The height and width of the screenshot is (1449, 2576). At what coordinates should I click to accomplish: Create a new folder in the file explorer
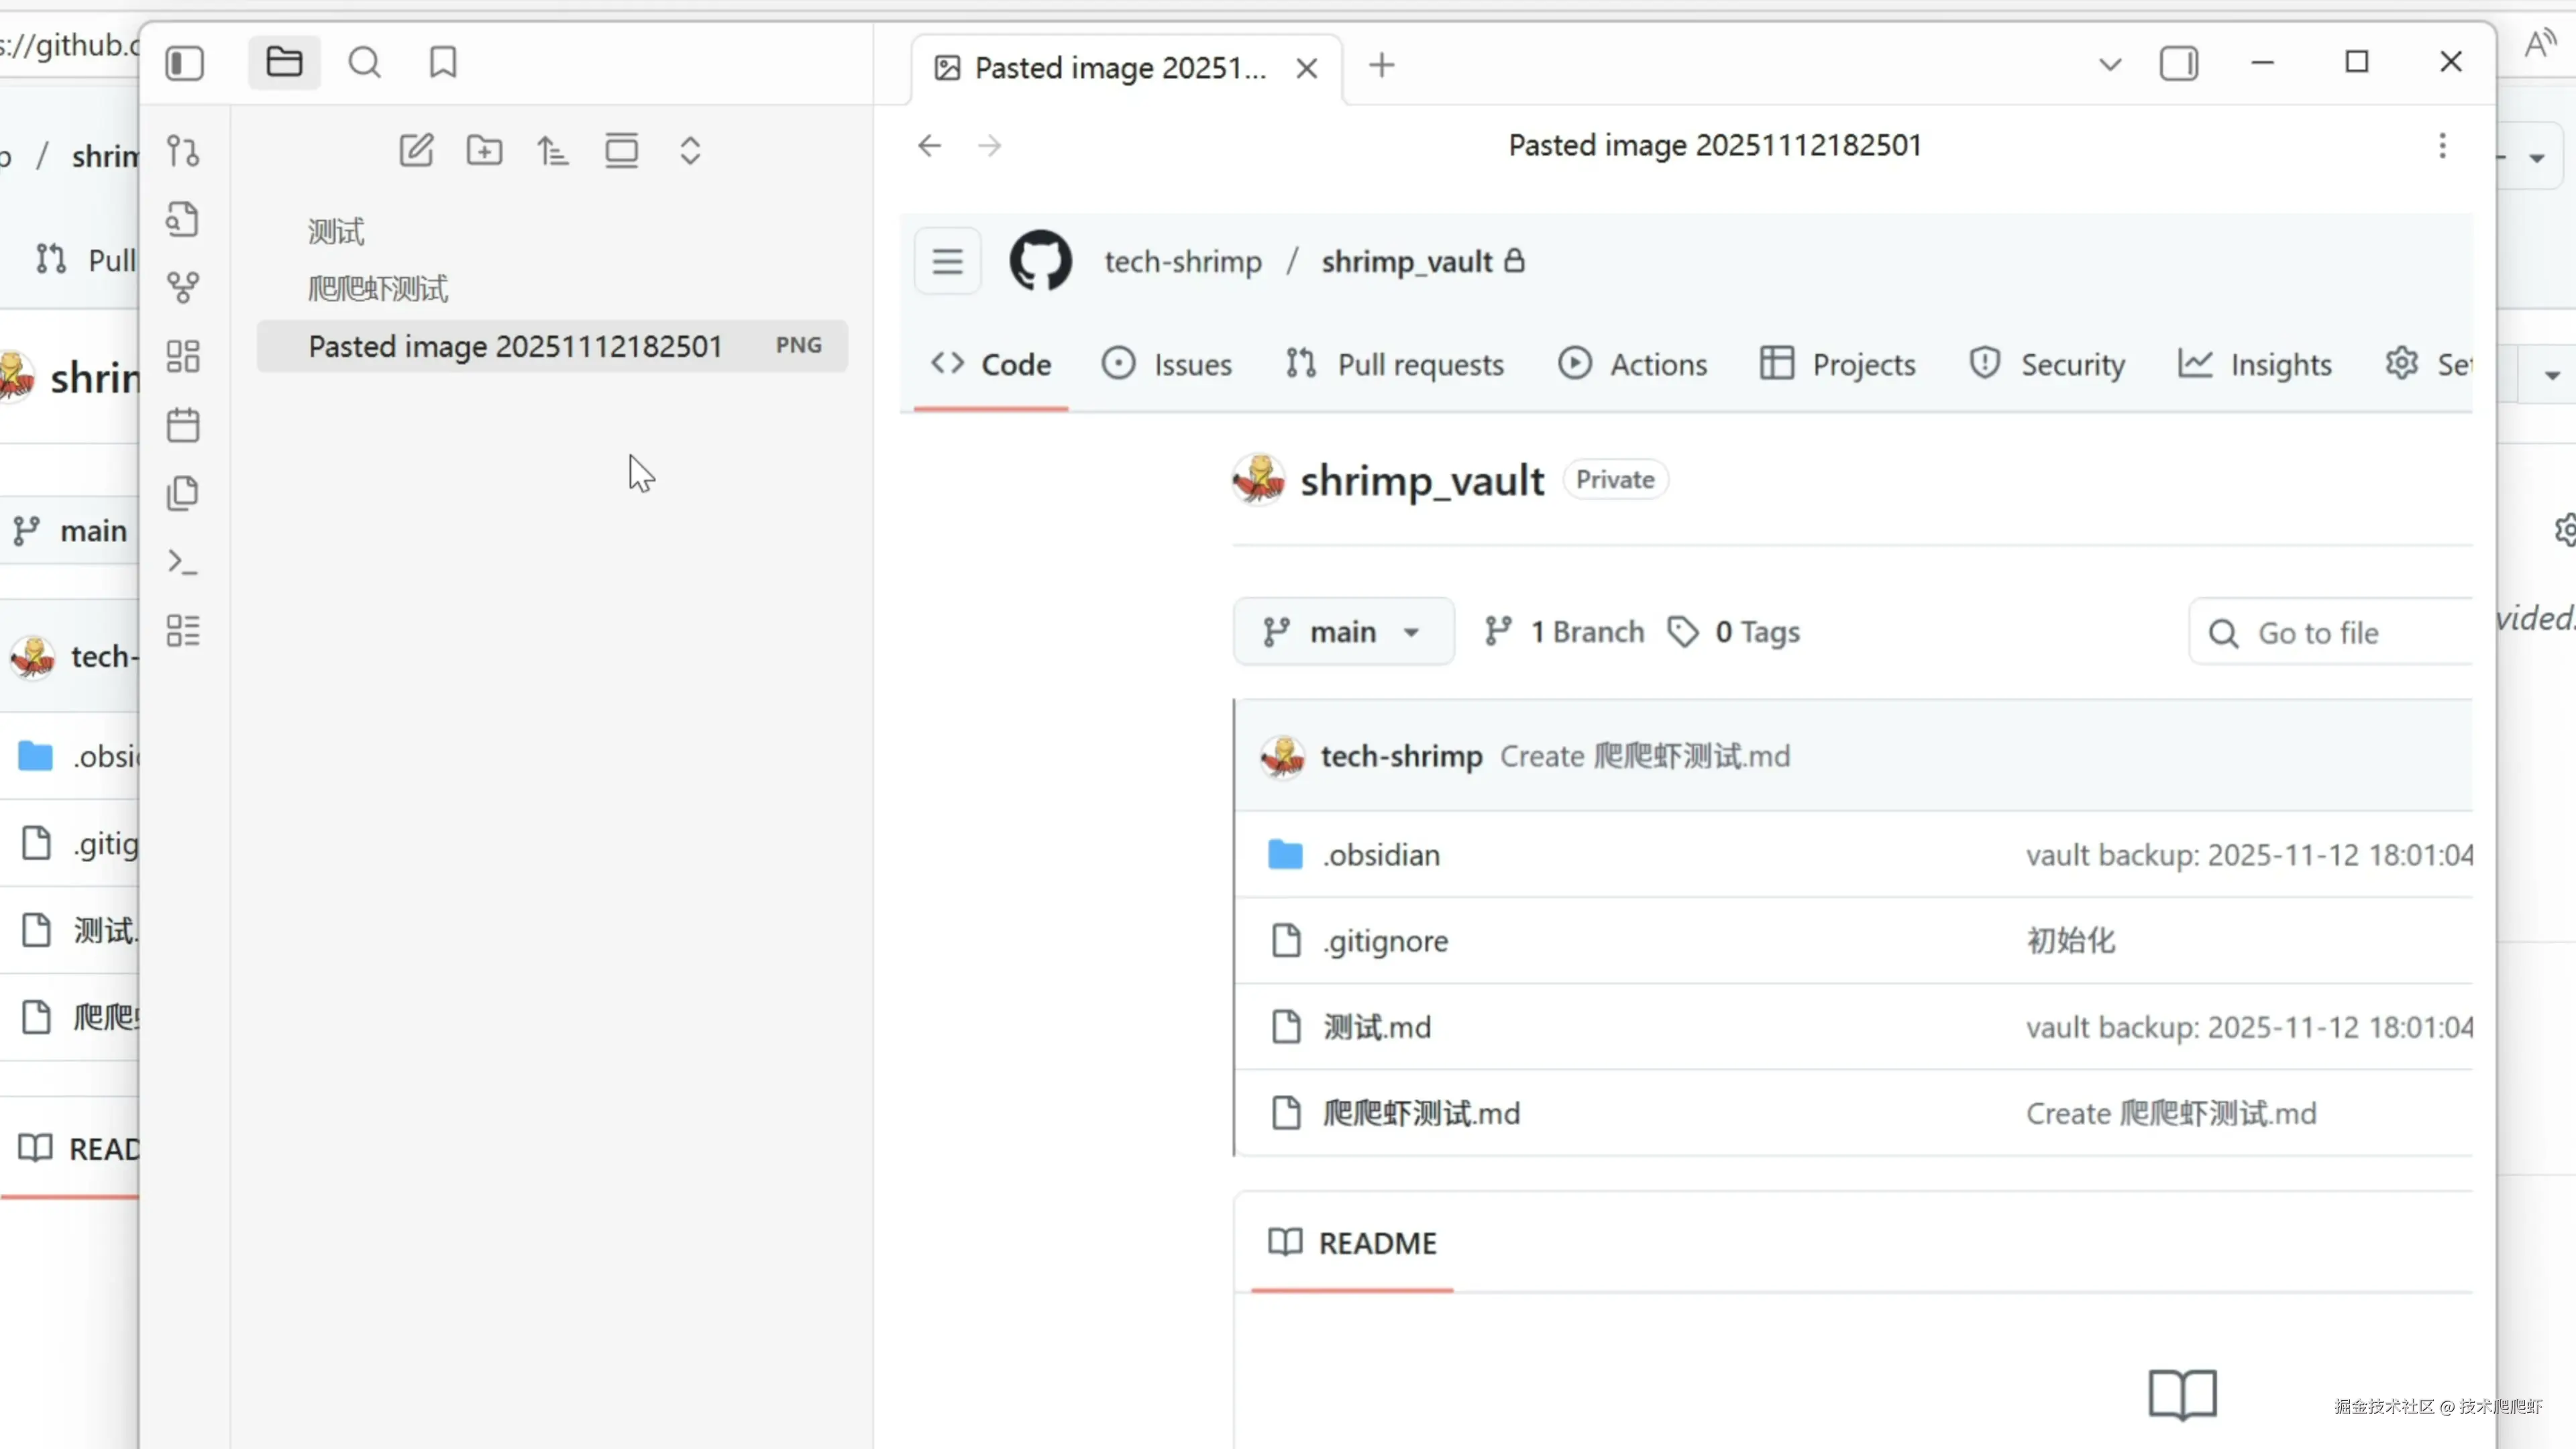485,151
